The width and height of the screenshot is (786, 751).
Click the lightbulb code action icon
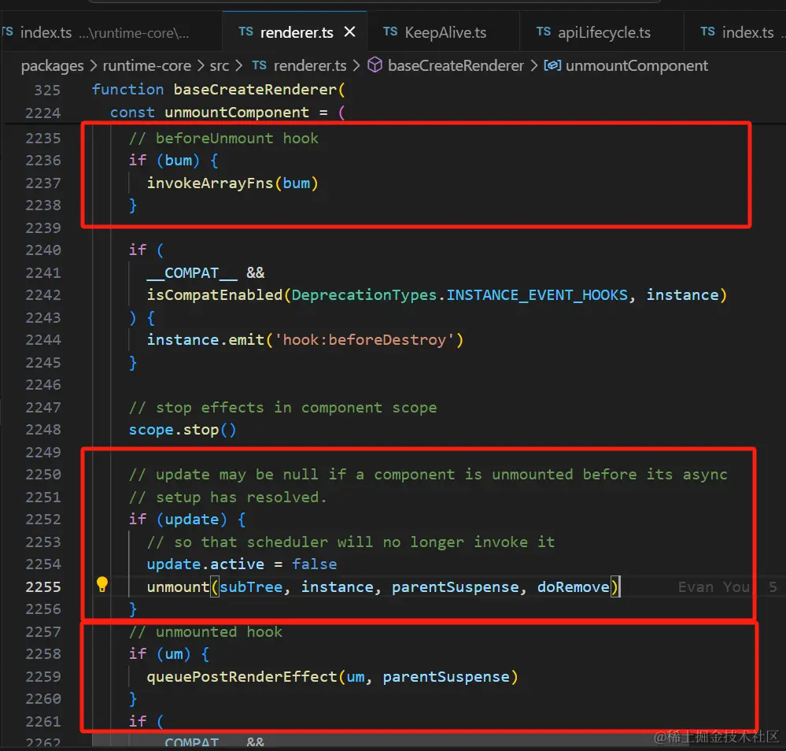101,584
